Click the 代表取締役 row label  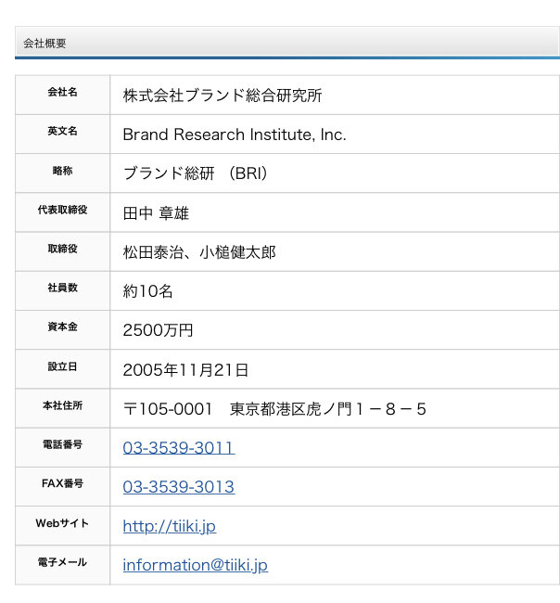(62, 210)
